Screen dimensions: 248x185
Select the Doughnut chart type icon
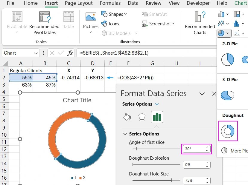pyautogui.click(x=228, y=131)
